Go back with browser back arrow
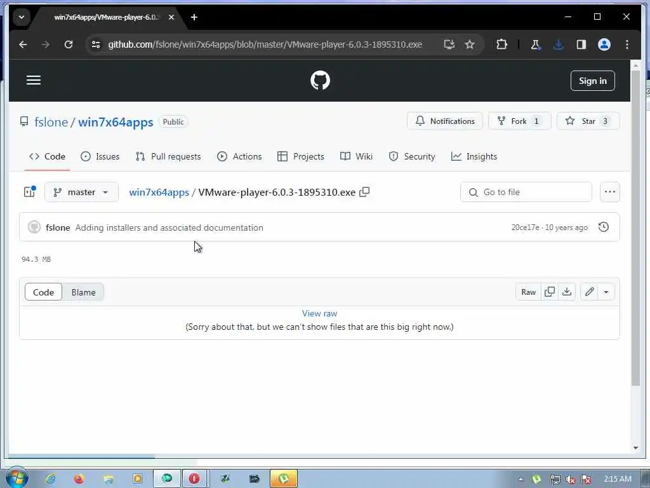The height and width of the screenshot is (488, 650). pyautogui.click(x=23, y=44)
